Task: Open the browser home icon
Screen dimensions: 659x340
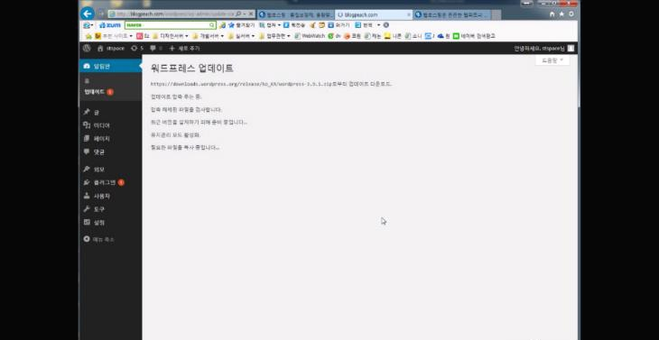Action: (x=552, y=14)
